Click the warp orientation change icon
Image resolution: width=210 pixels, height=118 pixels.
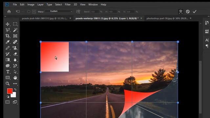[x=78, y=11]
